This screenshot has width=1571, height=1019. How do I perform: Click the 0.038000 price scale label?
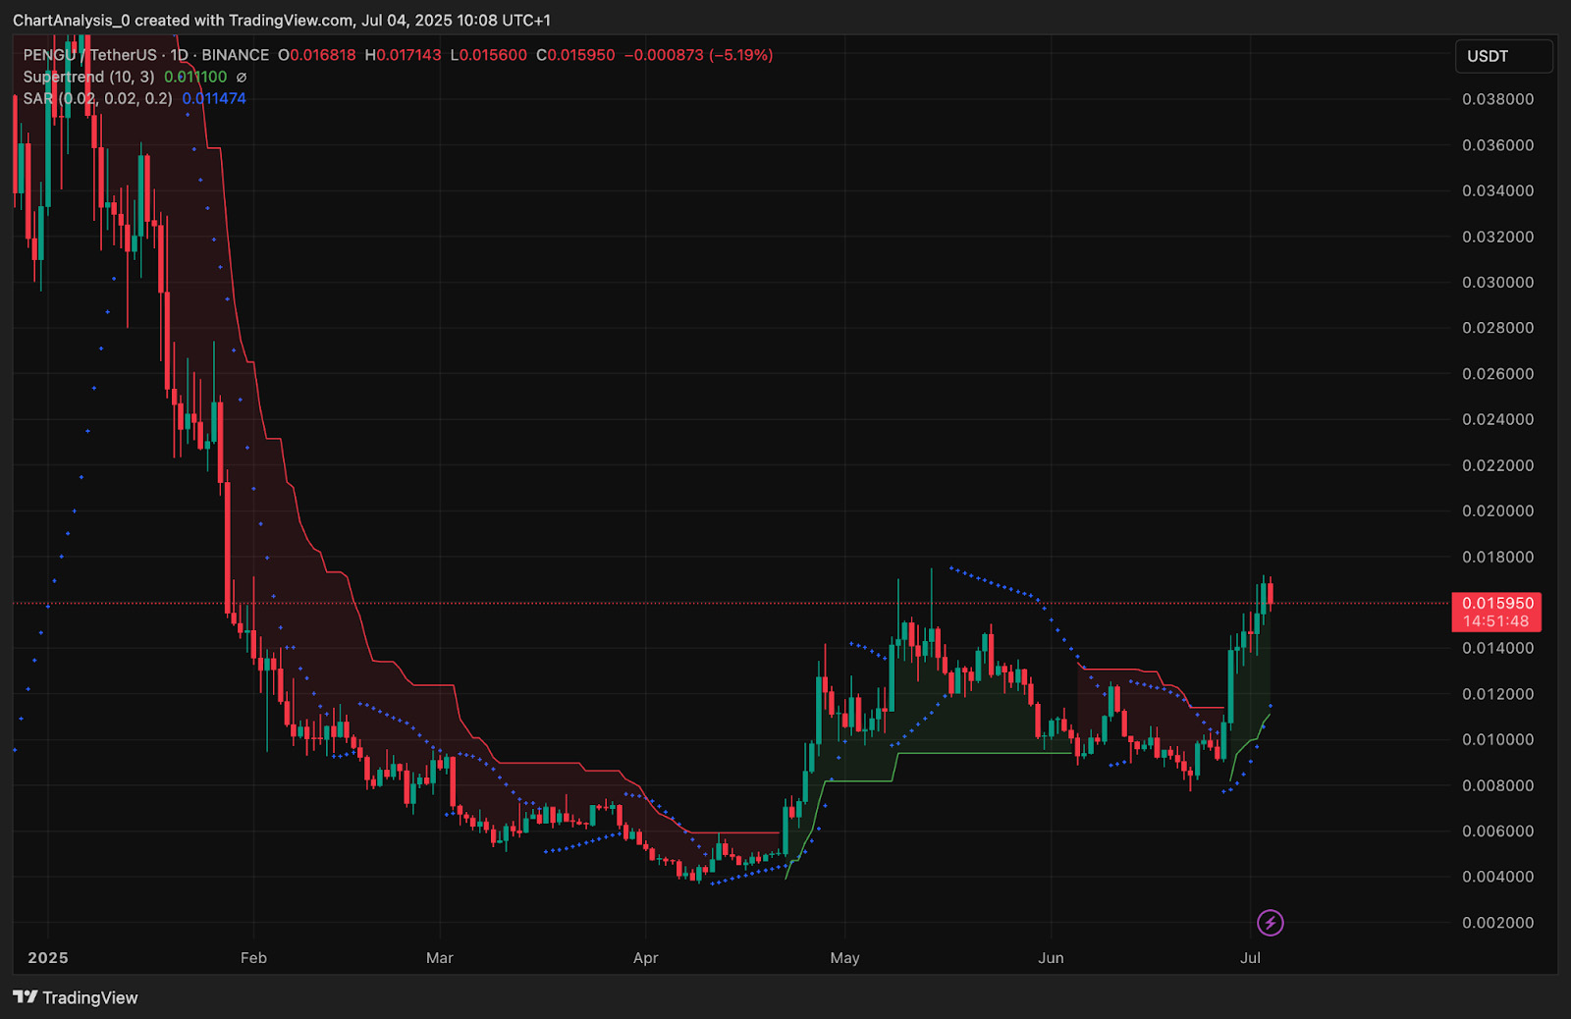[1497, 99]
